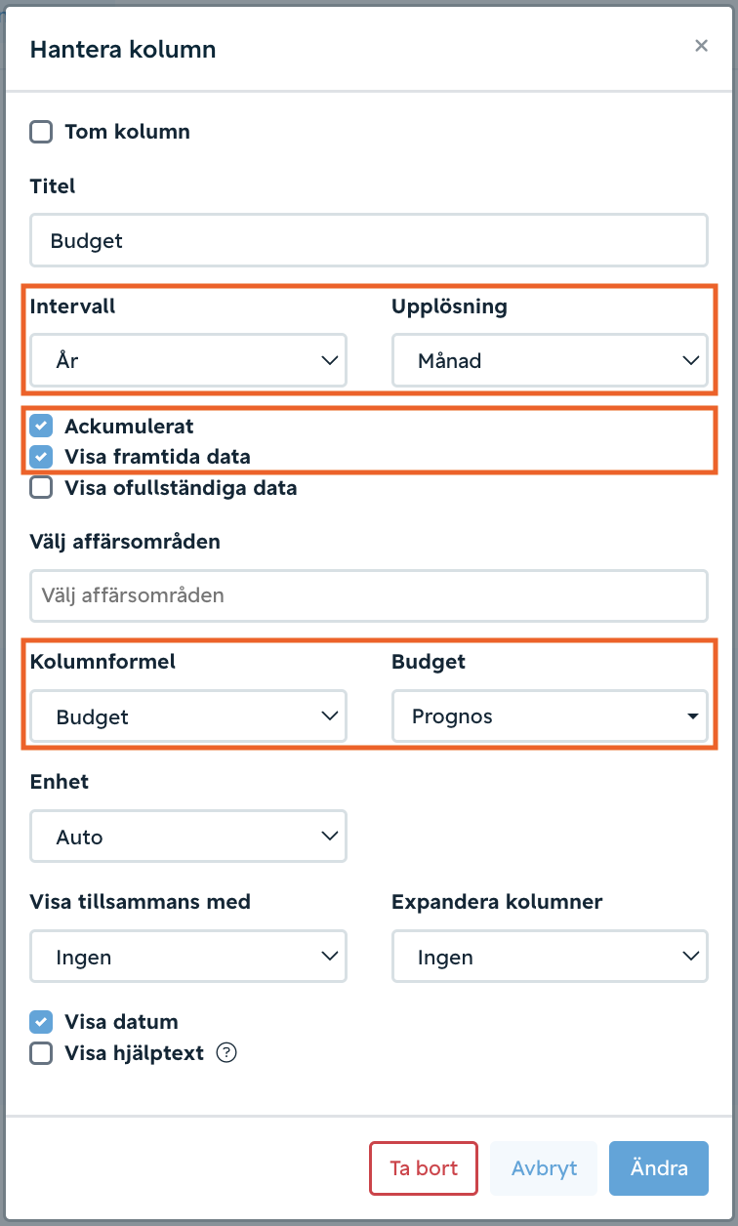Click the blue Ändra button
Viewport: 738px width, 1226px height.
coord(659,1168)
